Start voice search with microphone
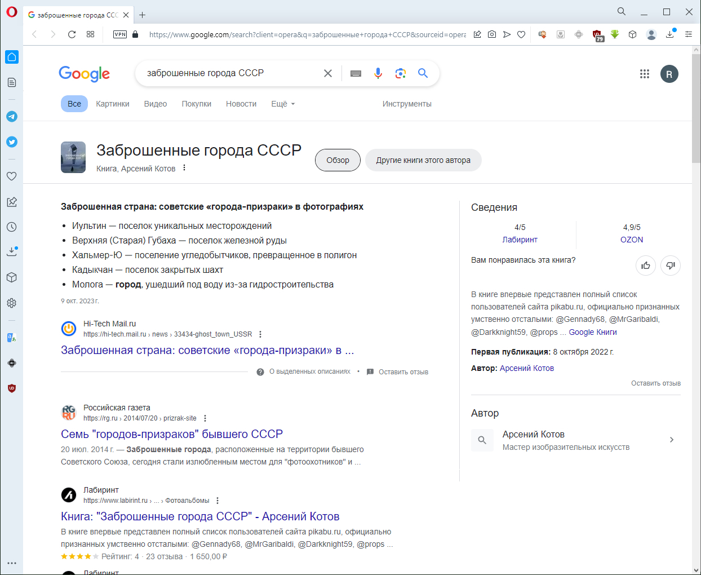701x575 pixels. (x=378, y=73)
